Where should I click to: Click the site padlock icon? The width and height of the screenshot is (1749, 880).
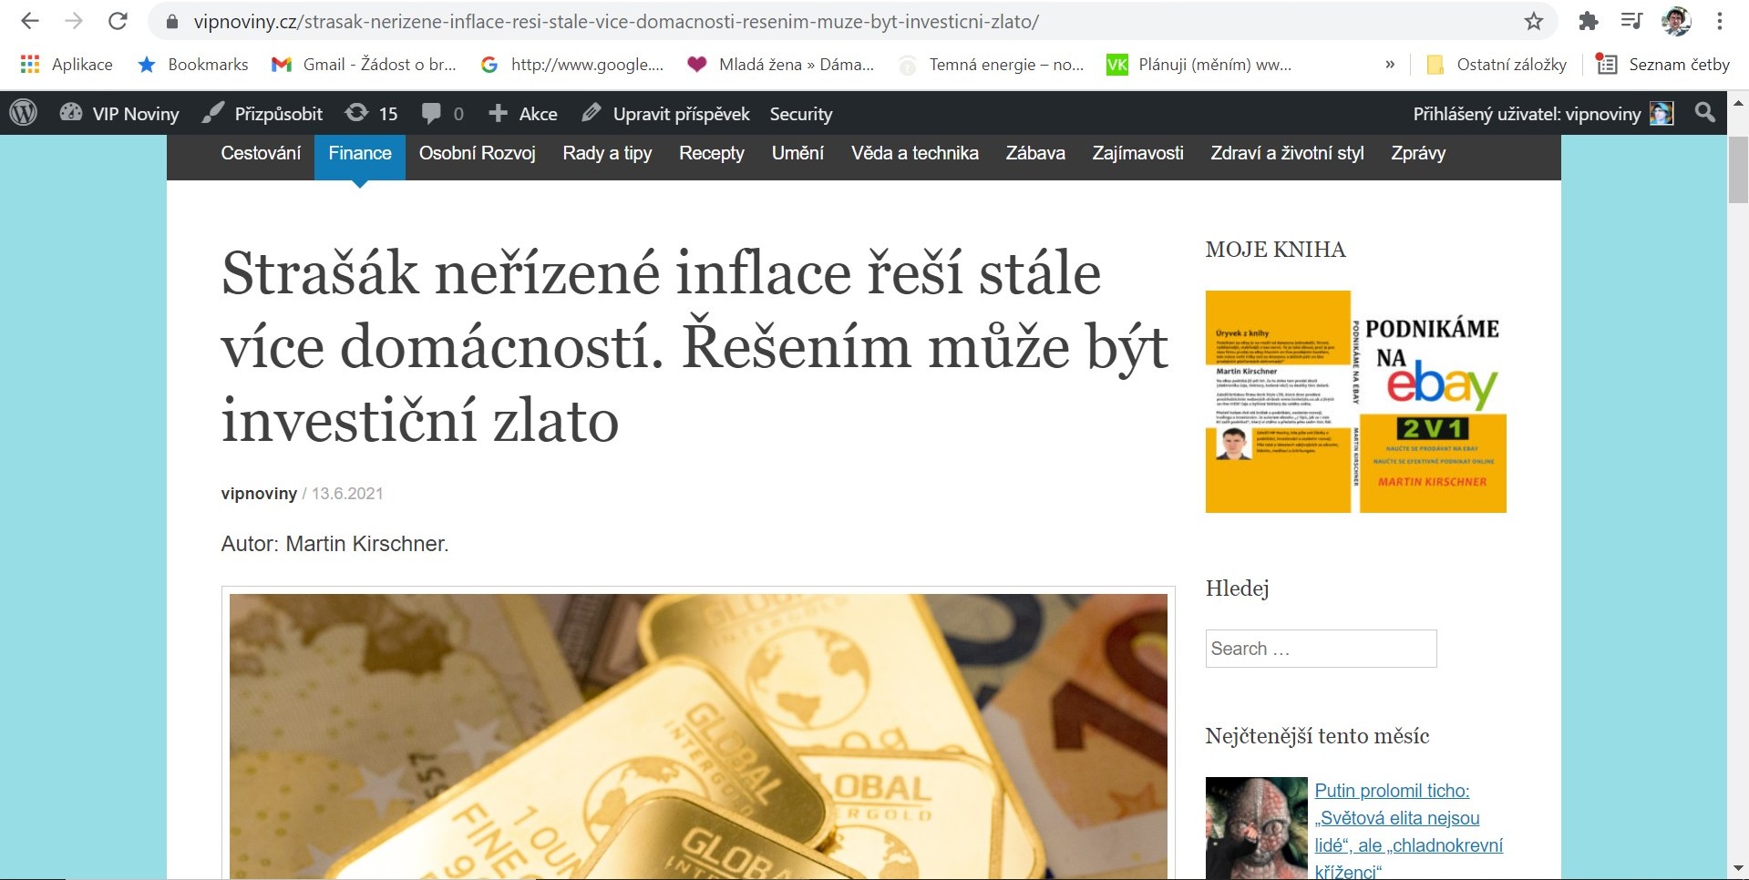(172, 21)
